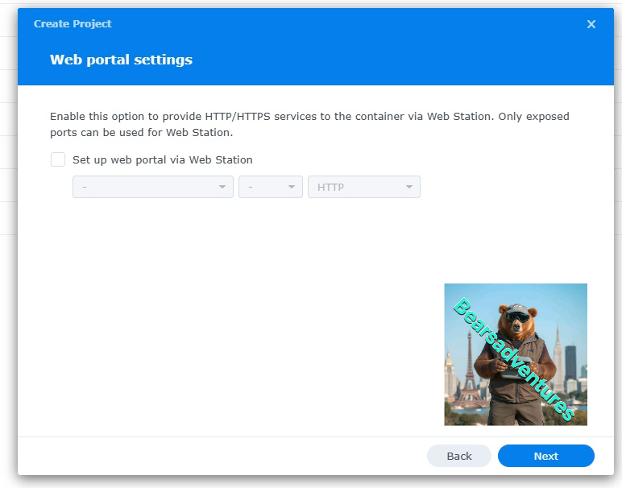Screen dimensions: 622x488
Task: Click the arrow of the first wide dropdown
Action: pyautogui.click(x=222, y=187)
